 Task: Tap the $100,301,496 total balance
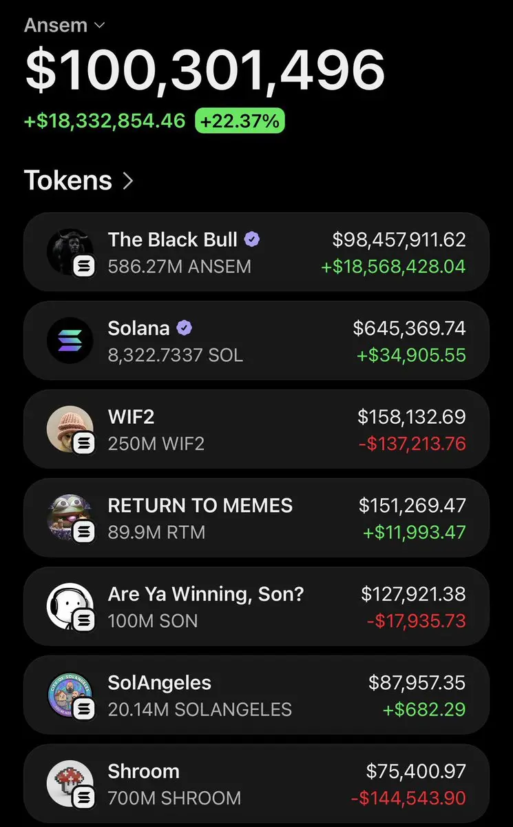point(205,70)
